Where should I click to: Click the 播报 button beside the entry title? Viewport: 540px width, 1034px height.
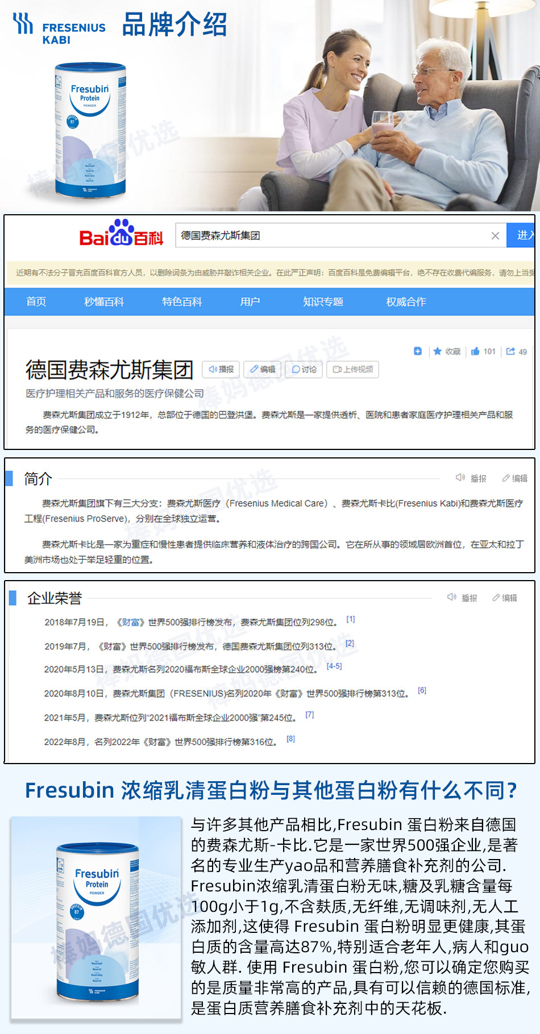click(221, 369)
